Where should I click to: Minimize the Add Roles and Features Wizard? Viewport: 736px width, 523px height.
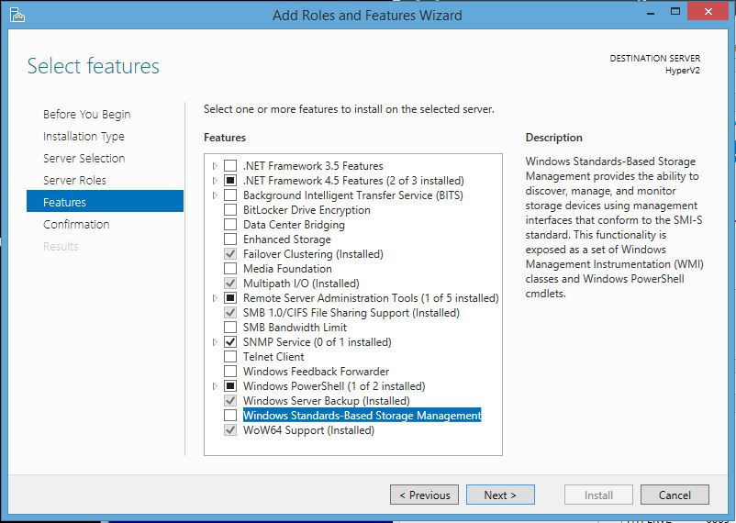(x=631, y=14)
